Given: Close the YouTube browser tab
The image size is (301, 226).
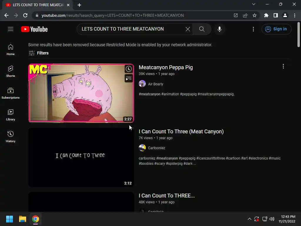Looking at the screenshot, I should pyautogui.click(x=68, y=5).
